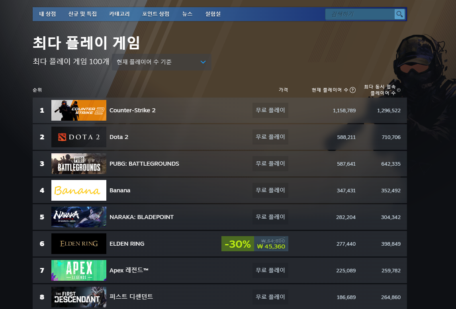Click 무료 플레이 for Apex 레전드

pyautogui.click(x=270, y=270)
